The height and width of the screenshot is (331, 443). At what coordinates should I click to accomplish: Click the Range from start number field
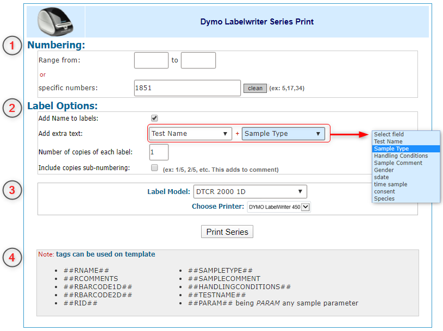coord(151,60)
